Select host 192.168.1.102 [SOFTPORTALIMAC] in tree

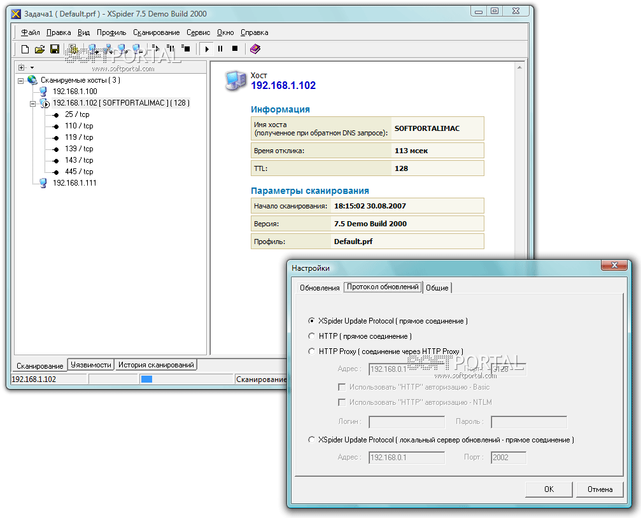121,103
